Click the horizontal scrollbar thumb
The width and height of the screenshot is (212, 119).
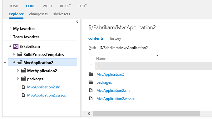[x=146, y=113]
